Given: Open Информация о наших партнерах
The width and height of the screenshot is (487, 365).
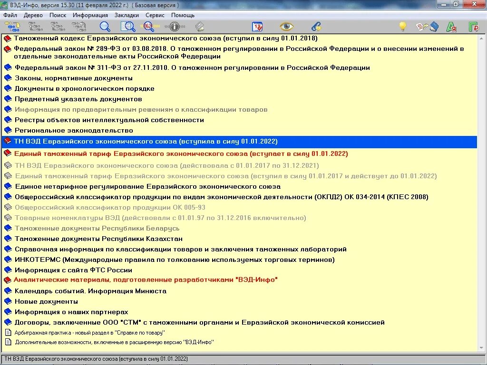Looking at the screenshot, I should [x=71, y=312].
